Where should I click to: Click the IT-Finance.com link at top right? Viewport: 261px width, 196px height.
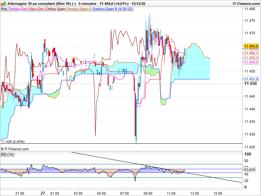click(246, 4)
